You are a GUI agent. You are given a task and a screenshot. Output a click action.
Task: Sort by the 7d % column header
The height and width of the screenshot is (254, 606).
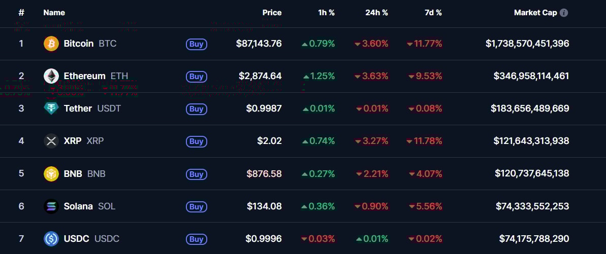(x=433, y=13)
